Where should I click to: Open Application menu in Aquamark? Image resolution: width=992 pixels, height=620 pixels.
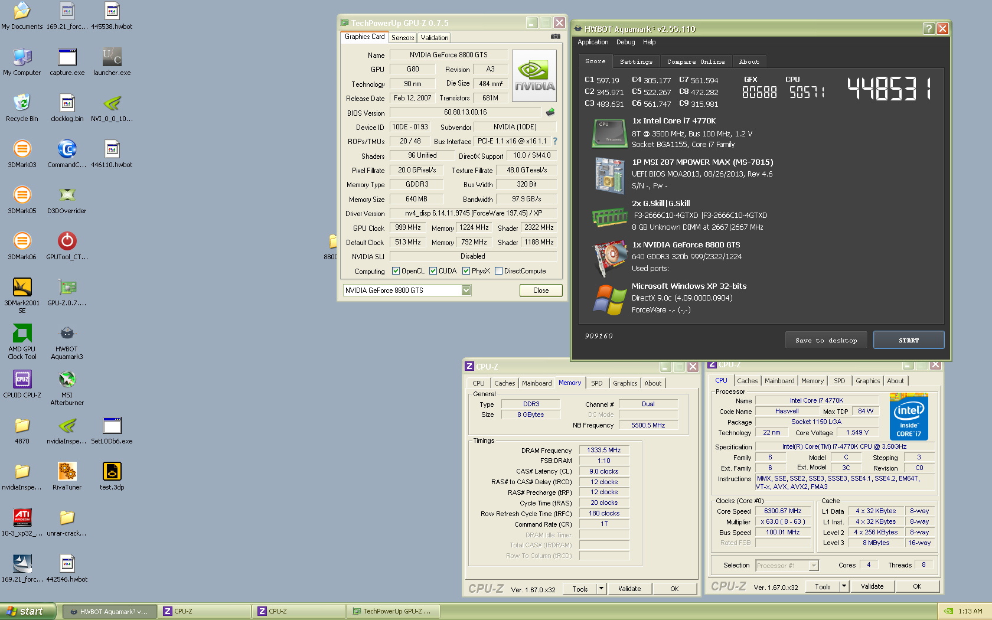coord(593,43)
